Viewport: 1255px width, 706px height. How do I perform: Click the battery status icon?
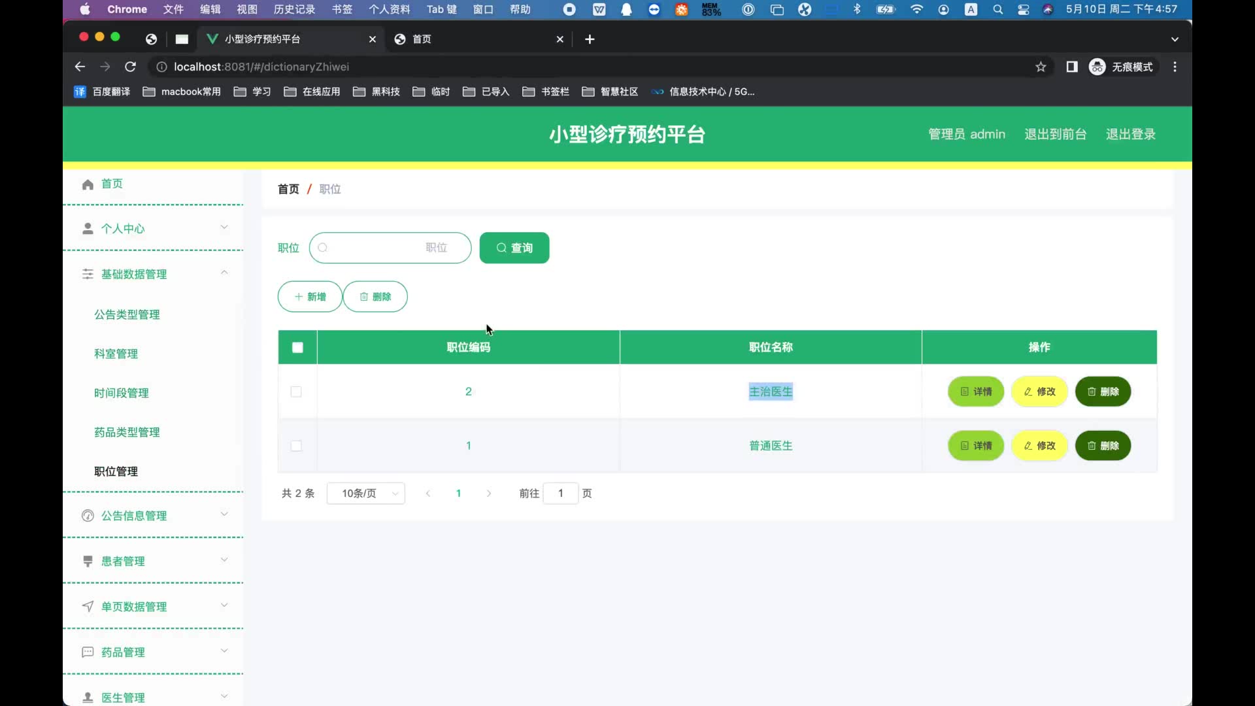pos(886,9)
